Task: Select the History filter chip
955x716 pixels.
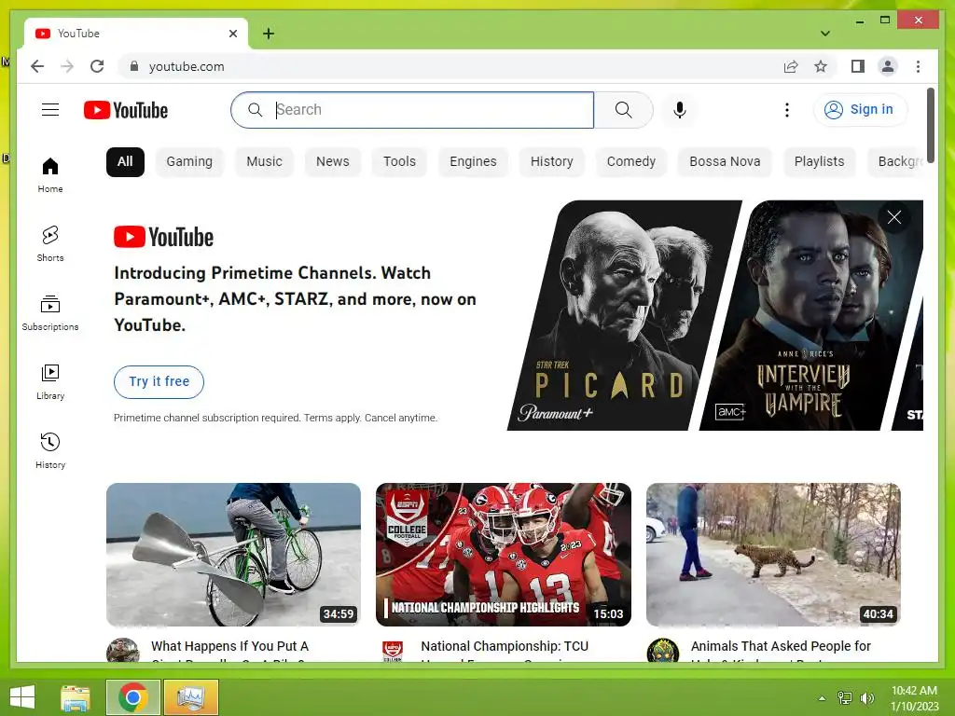Action: point(552,162)
